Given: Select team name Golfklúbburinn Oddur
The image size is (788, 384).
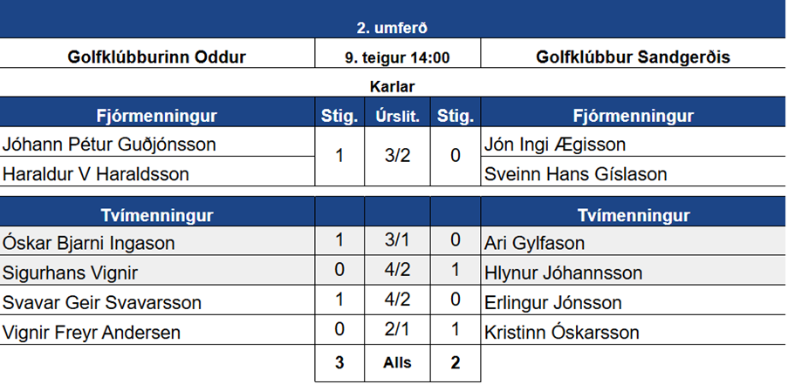Looking at the screenshot, I should tap(157, 57).
